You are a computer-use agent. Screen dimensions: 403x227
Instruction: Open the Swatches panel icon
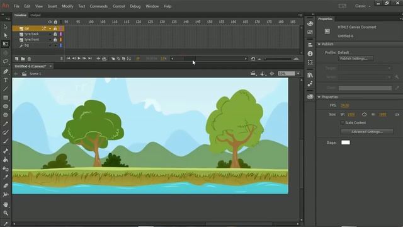(x=310, y=32)
